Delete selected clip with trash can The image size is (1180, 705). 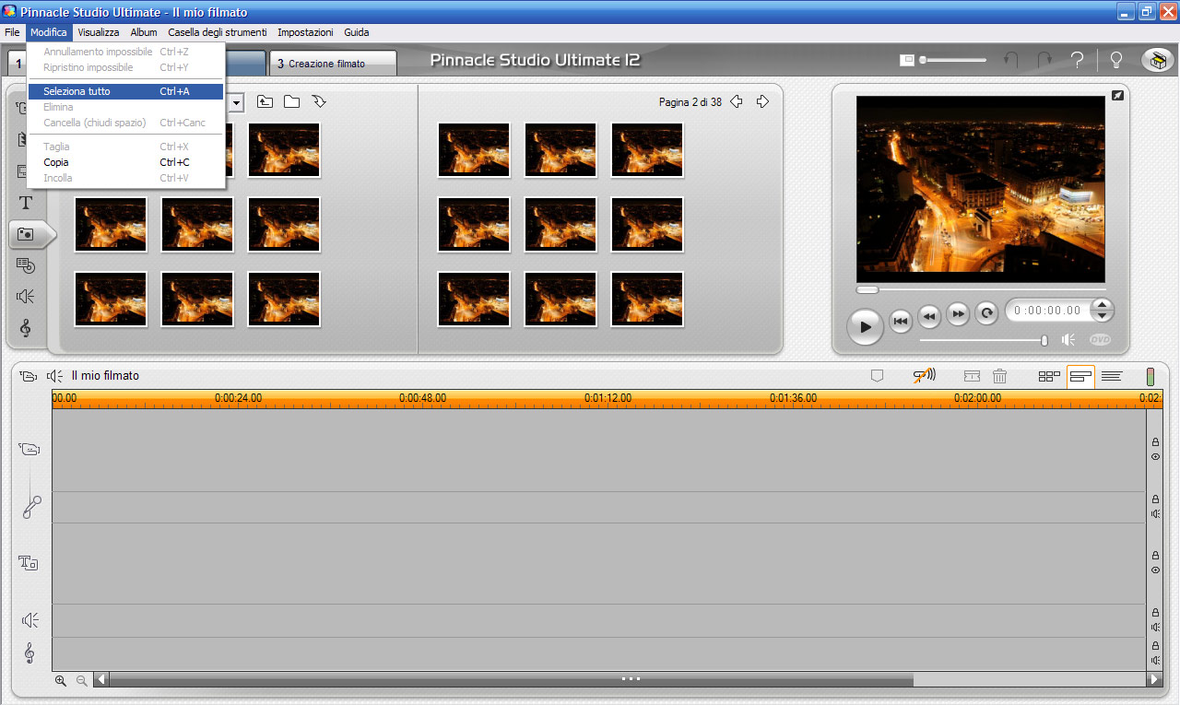click(999, 376)
